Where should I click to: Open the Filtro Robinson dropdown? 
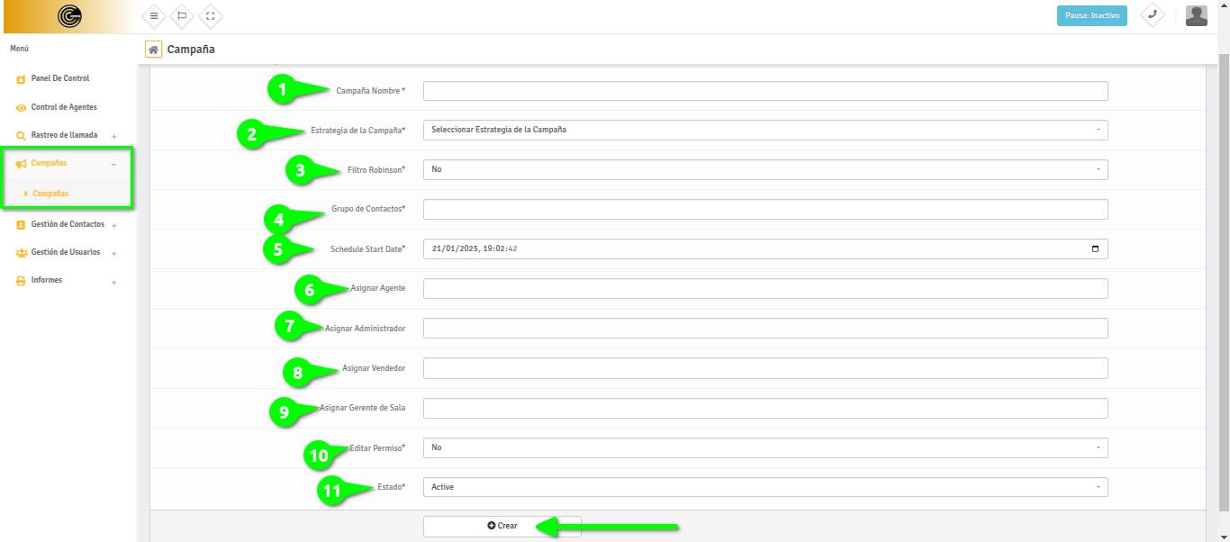pos(764,169)
